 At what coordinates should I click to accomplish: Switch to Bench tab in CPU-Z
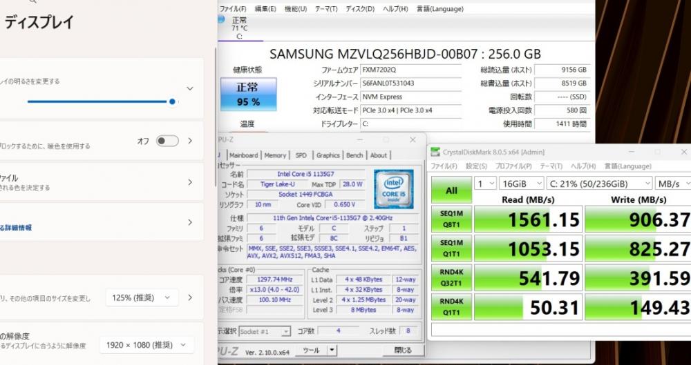[354, 155]
